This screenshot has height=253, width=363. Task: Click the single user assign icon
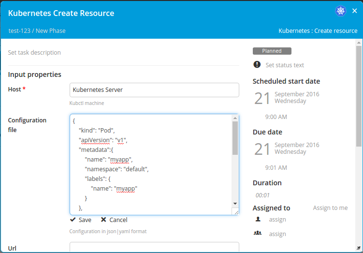[x=258, y=219]
